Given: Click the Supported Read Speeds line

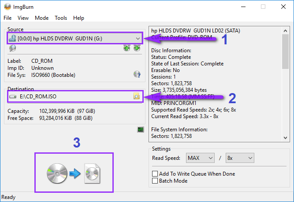Looking at the screenshot, I should (194, 110).
